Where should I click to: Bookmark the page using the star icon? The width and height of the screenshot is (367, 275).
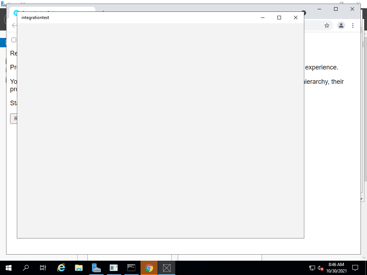(327, 25)
